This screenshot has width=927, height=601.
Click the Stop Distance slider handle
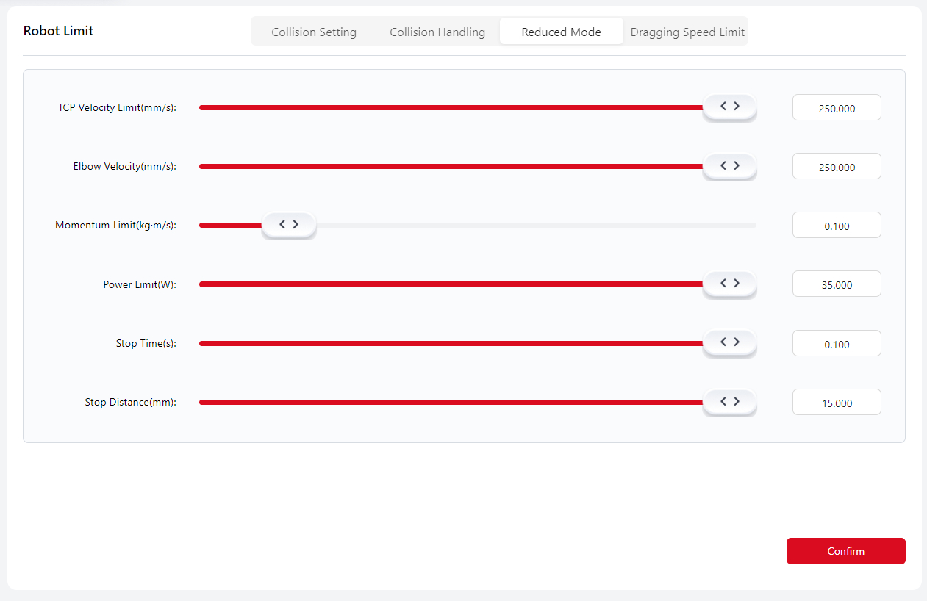point(729,401)
